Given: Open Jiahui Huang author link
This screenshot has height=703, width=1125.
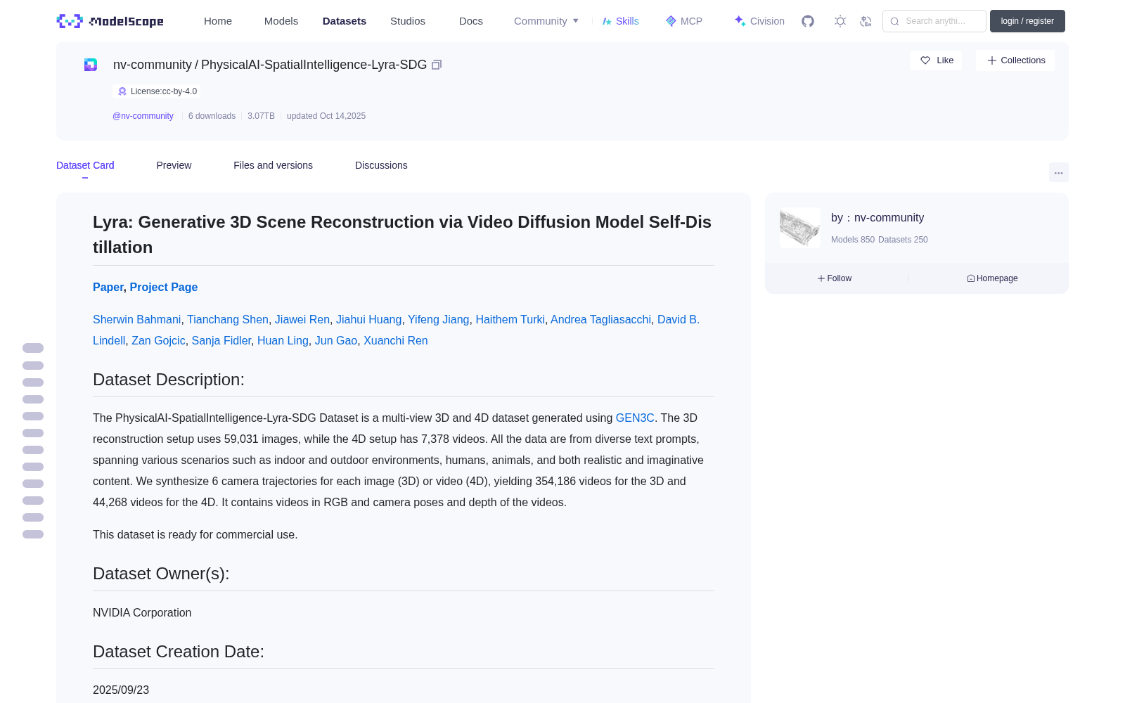Looking at the screenshot, I should (x=369, y=319).
